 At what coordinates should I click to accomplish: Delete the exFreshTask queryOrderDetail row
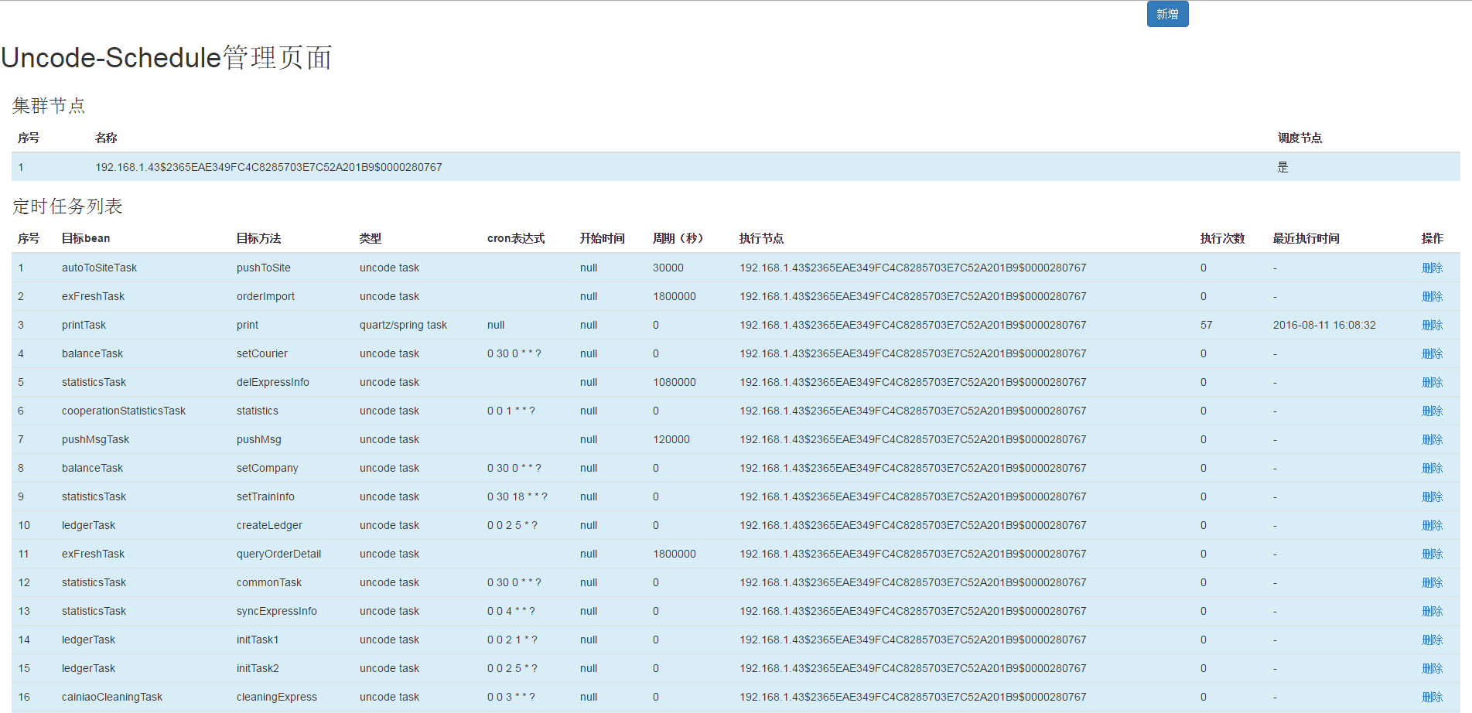coord(1432,554)
